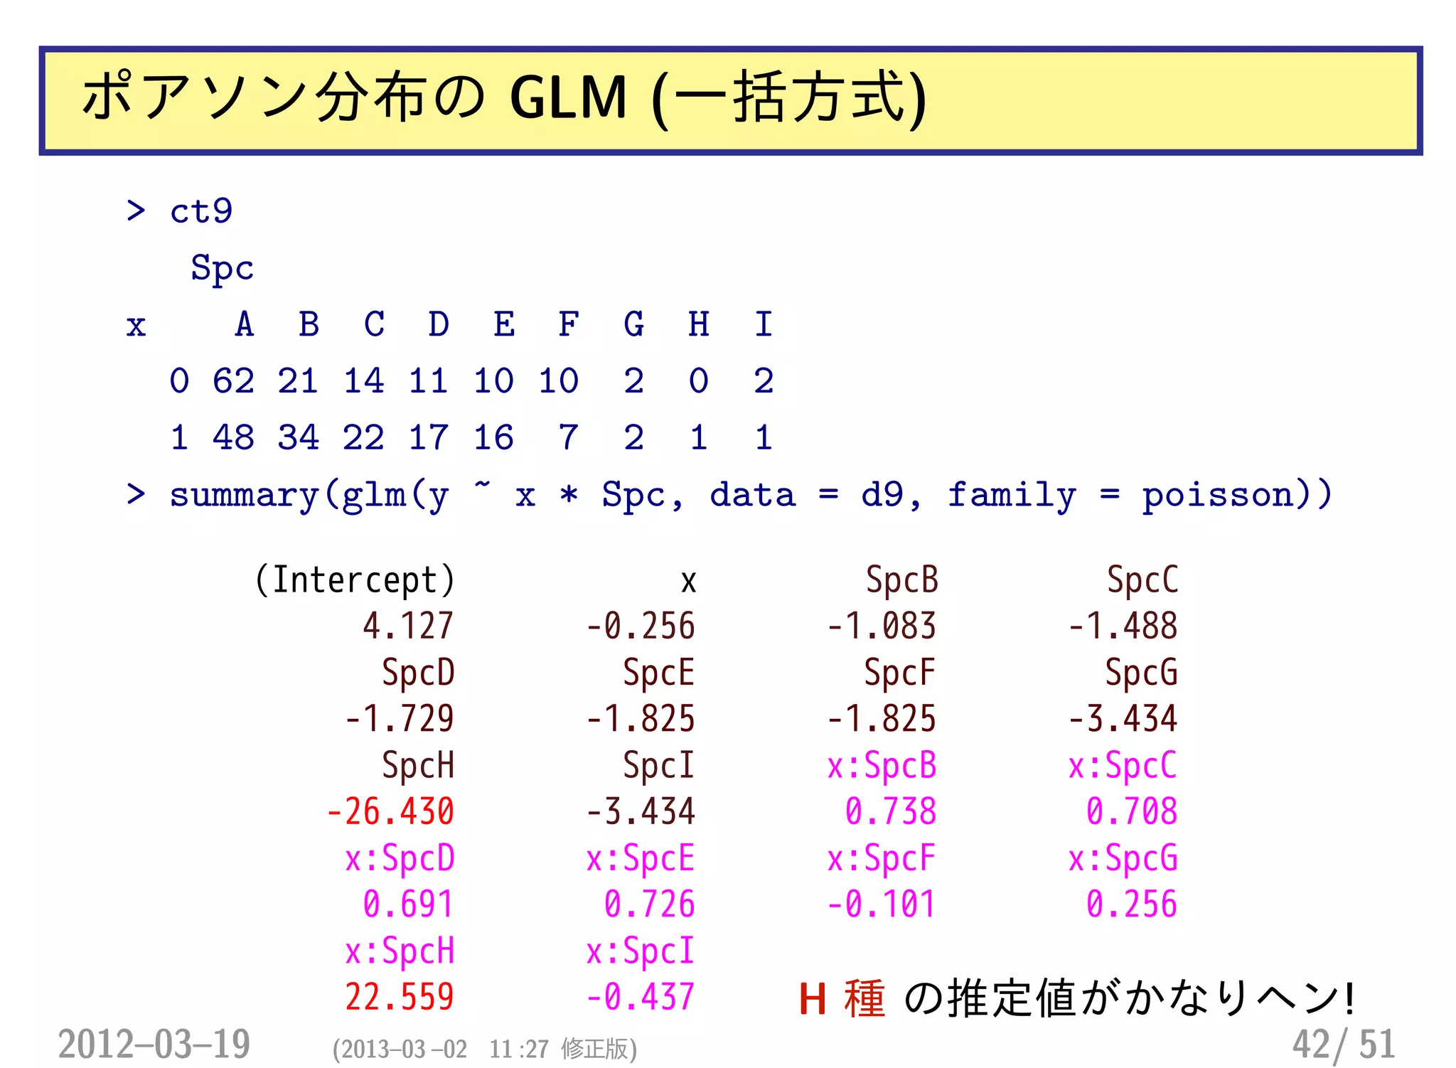Screen dimensions: 1456x1068
Task: Click the magenta 'x:SpcG' label
Action: click(1123, 858)
